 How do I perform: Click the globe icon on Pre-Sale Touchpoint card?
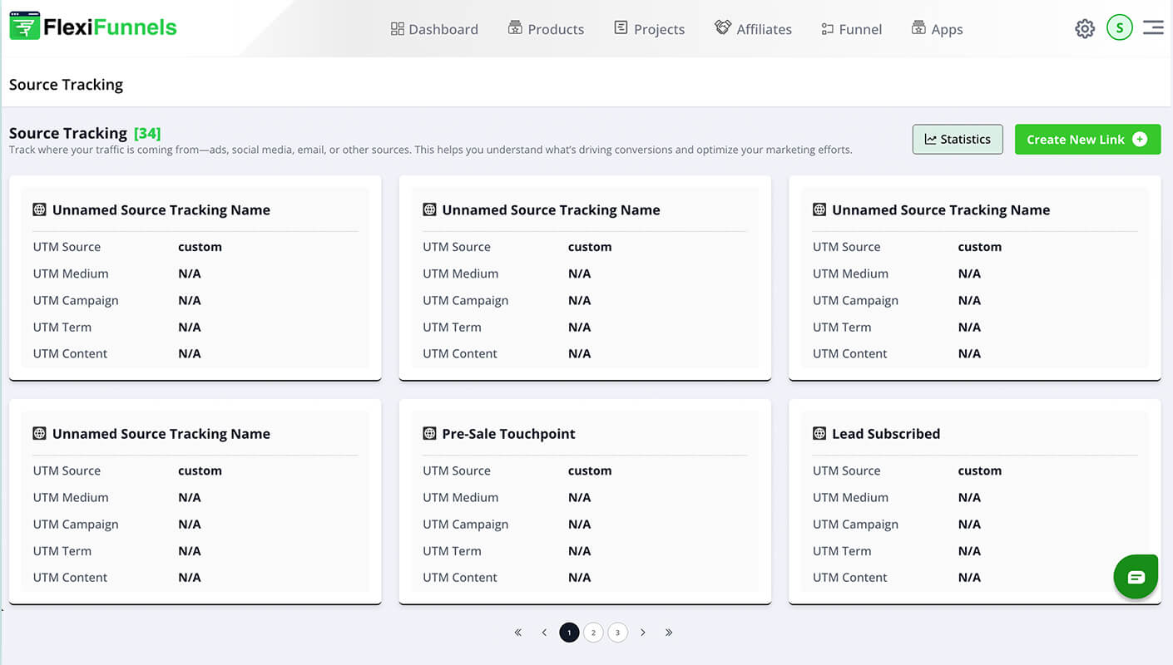pos(429,433)
